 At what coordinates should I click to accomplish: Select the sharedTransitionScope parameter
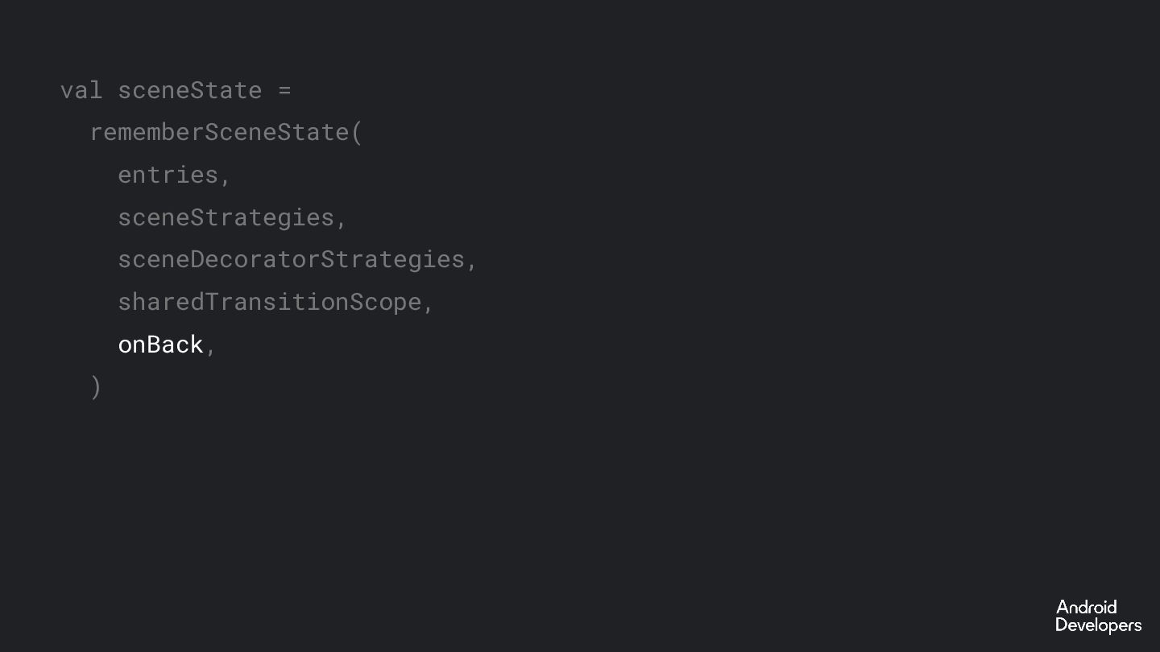270,302
